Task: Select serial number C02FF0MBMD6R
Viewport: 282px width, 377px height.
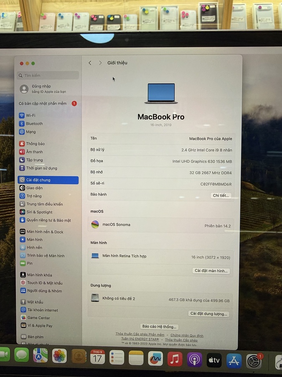Action: pos(216,184)
